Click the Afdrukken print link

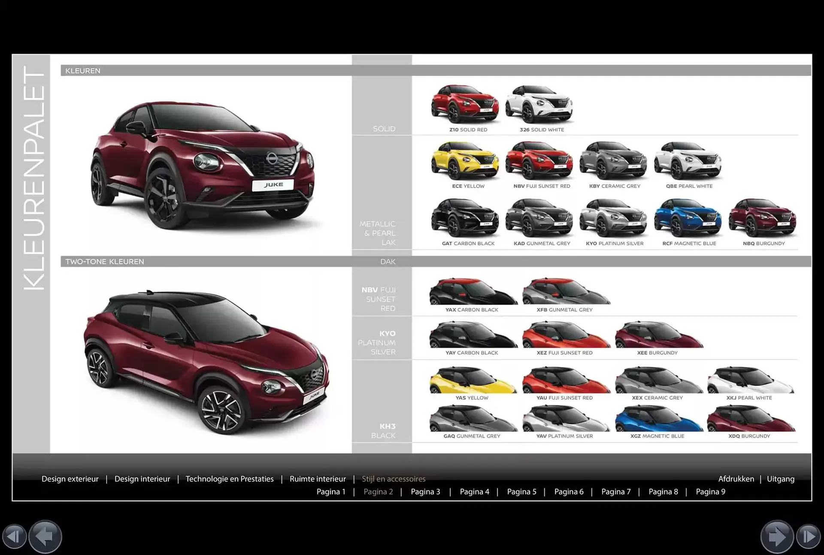pos(736,479)
